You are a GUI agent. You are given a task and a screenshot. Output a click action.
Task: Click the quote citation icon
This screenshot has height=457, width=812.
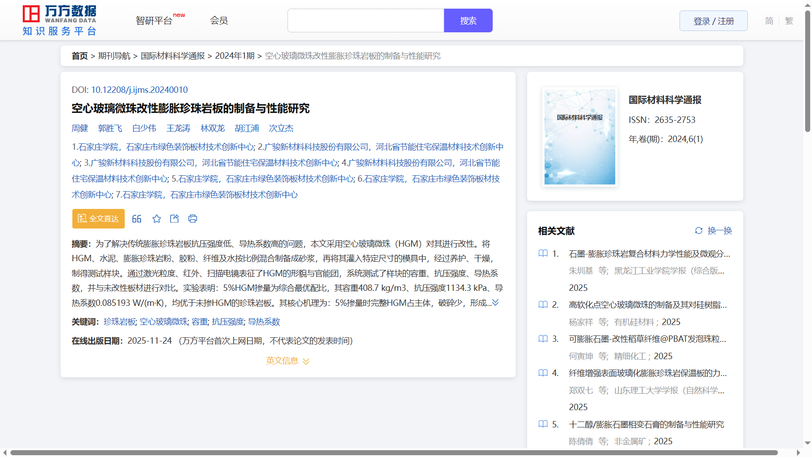137,219
